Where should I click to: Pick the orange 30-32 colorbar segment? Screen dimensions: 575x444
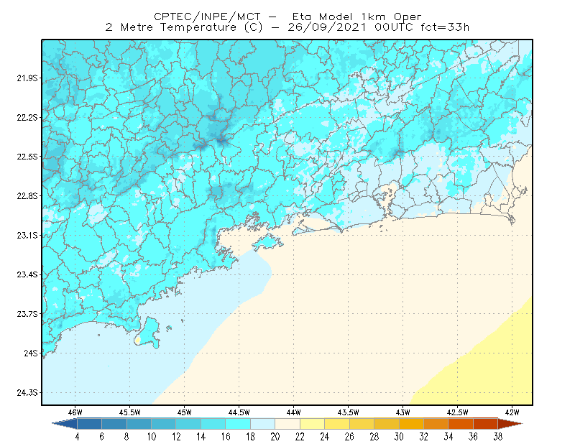tap(411, 424)
